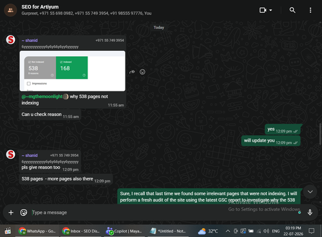
Task: Click the 'Can u check reason' message
Action: click(x=50, y=115)
